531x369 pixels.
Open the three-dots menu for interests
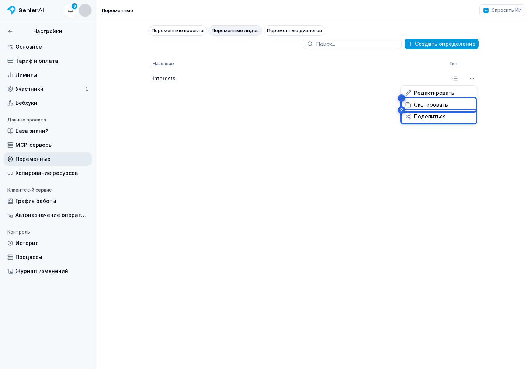pyautogui.click(x=472, y=79)
